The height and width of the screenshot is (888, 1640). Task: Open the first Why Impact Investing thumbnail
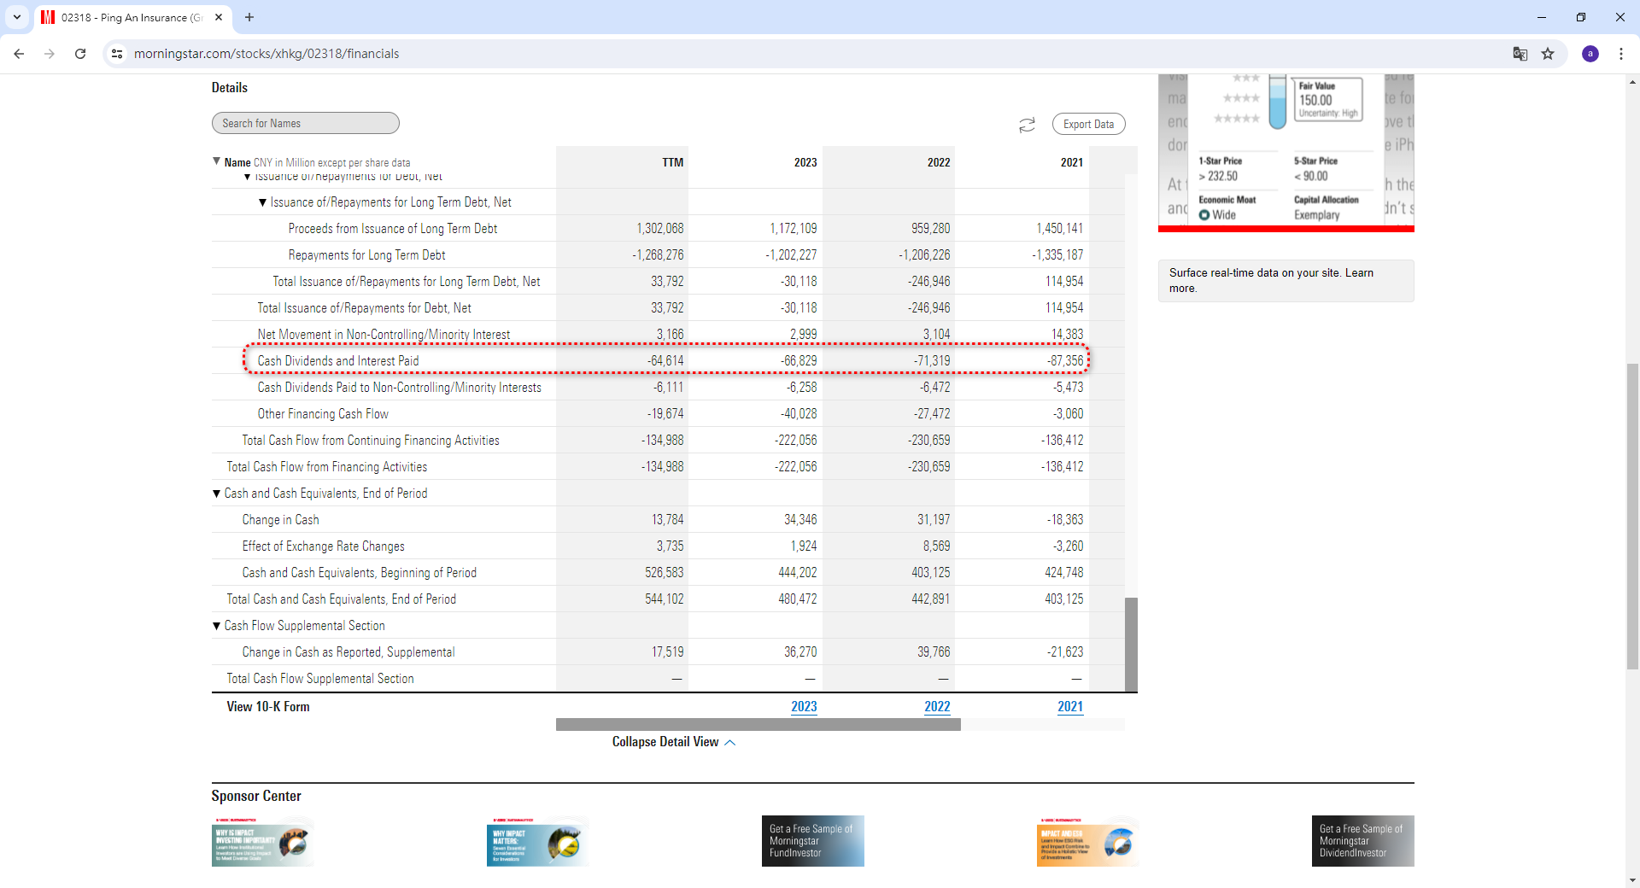263,842
